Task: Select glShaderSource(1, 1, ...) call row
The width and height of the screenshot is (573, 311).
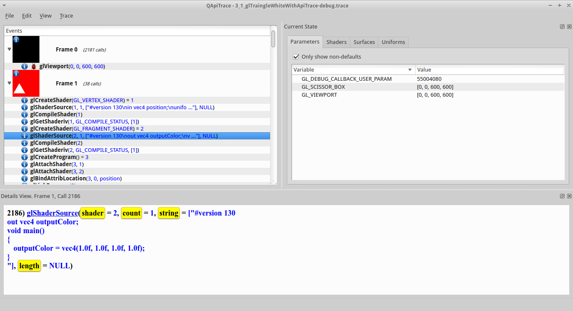Action: tap(137, 107)
